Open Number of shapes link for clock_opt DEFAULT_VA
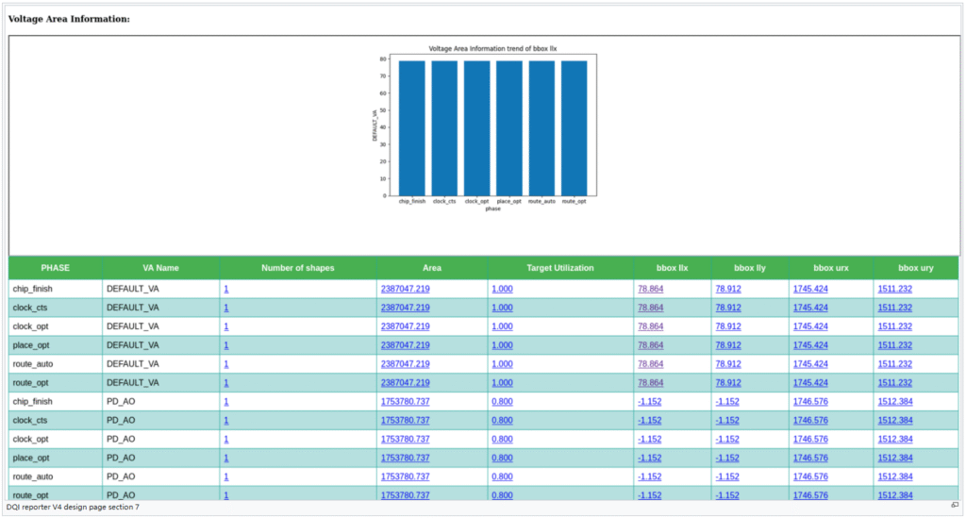966x518 pixels. coord(226,326)
